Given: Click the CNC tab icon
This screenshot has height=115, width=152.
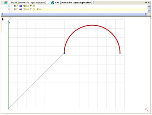Looking at the screenshot, I should coord(53,3).
